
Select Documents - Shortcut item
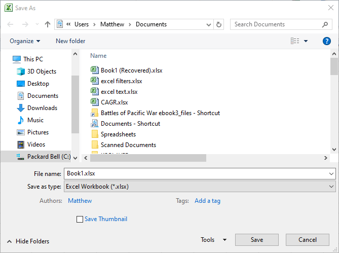125,124
